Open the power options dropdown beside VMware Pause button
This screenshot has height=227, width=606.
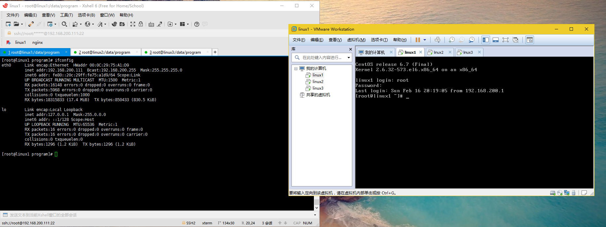click(425, 40)
